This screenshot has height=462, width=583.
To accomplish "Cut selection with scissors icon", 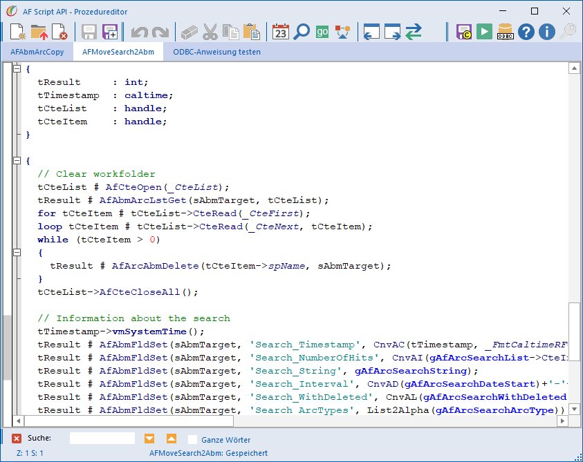I will (210, 32).
